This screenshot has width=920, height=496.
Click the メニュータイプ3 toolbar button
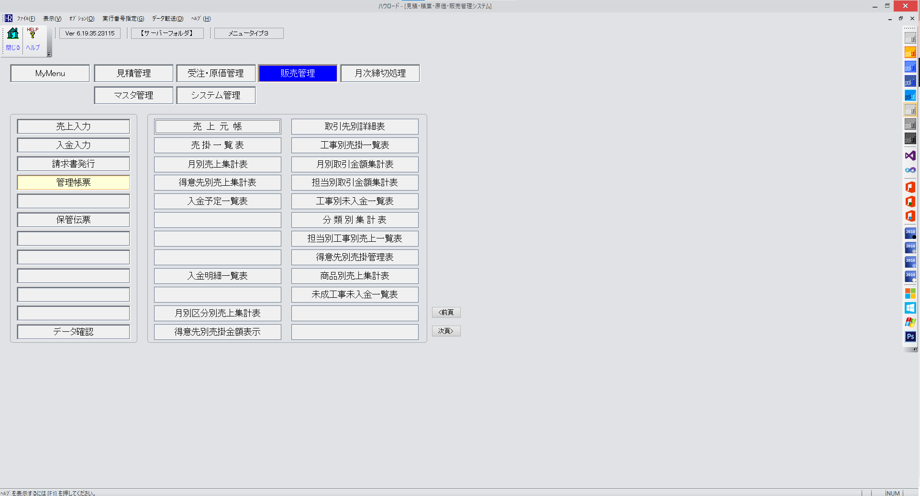tap(248, 33)
